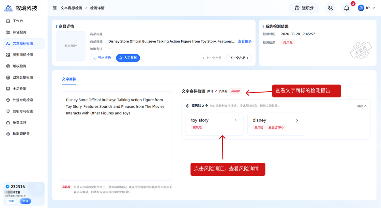Open notifications bell icon

point(346,8)
